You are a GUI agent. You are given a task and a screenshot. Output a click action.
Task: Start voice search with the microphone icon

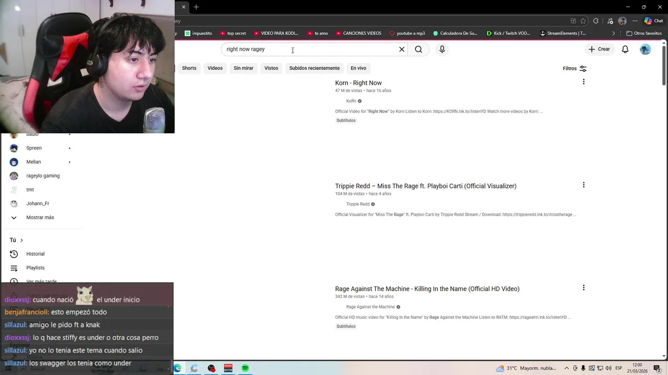coord(442,49)
